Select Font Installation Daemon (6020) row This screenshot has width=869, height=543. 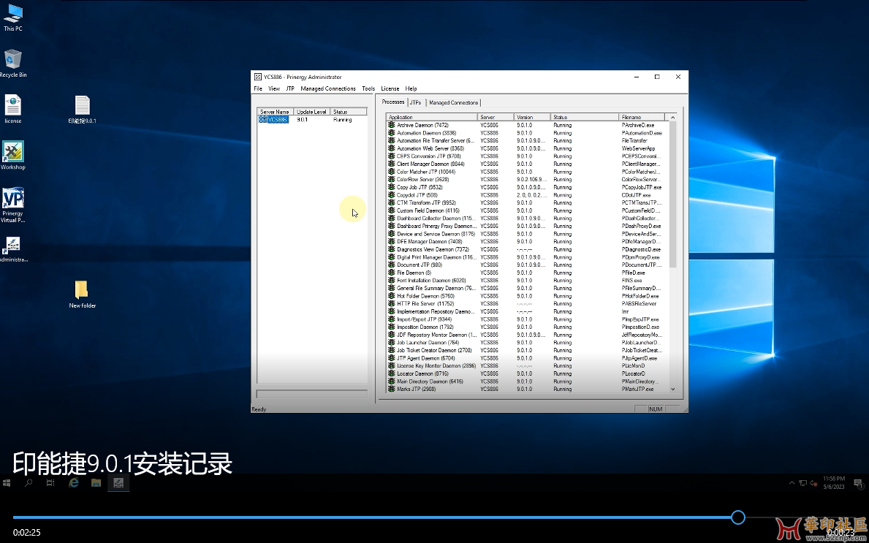coord(528,281)
